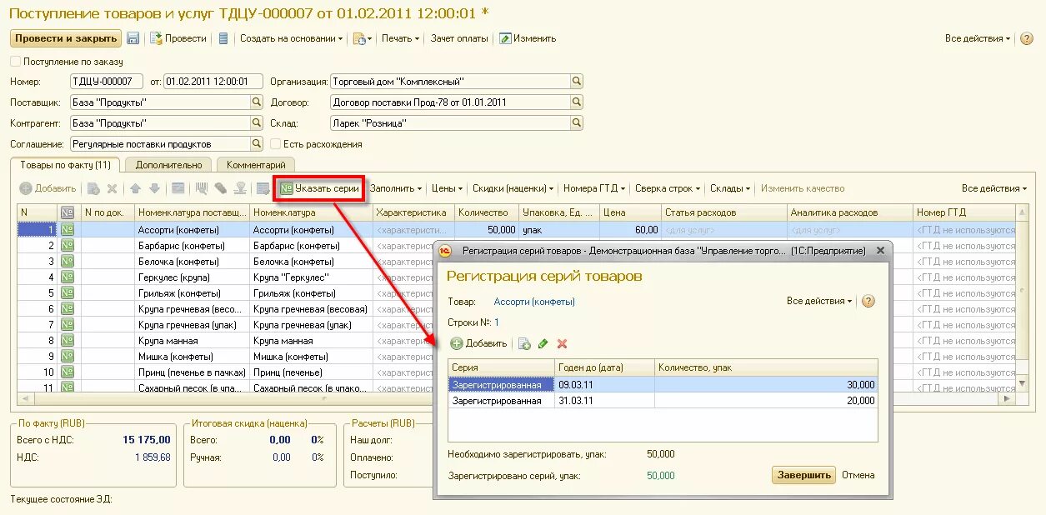
Task: Open Все действия menu at top right
Action: click(x=978, y=38)
